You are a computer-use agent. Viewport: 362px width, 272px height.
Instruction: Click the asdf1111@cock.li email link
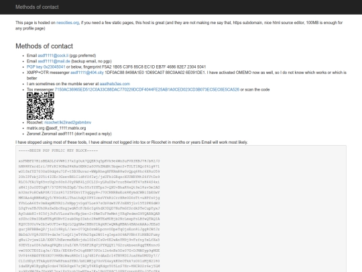53,56
